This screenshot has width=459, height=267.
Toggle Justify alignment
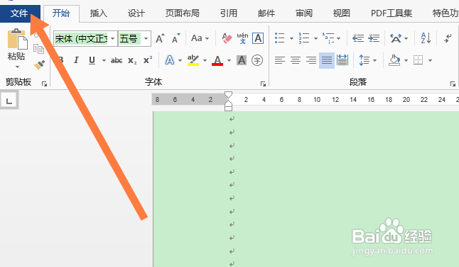pos(327,60)
